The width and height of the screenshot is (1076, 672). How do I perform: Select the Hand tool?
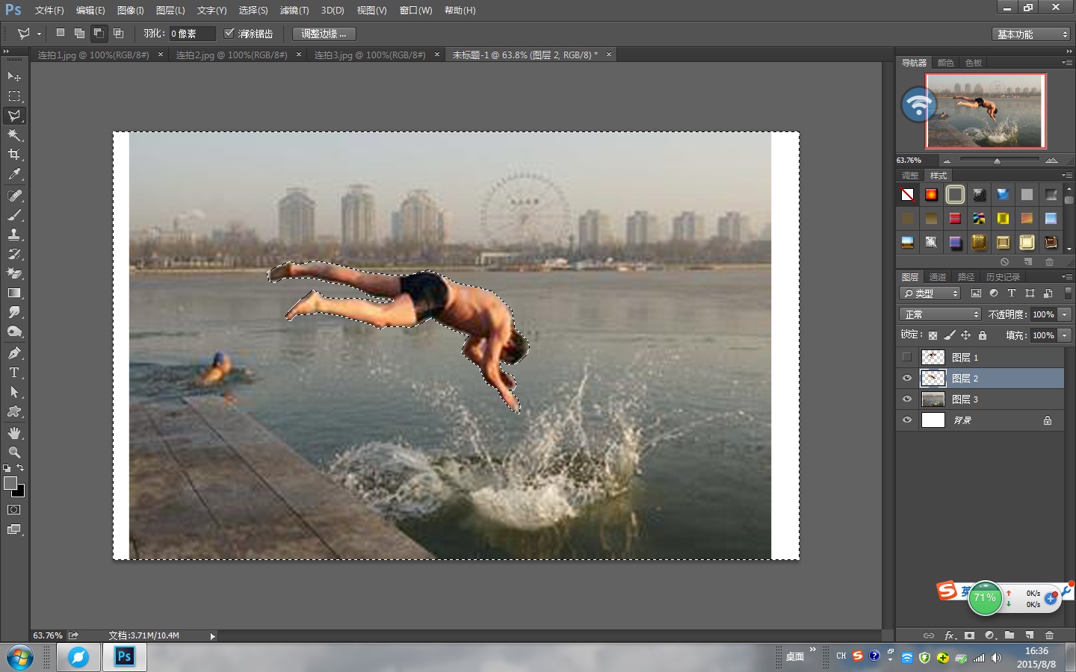click(14, 433)
